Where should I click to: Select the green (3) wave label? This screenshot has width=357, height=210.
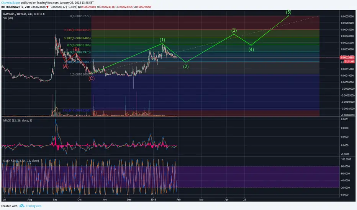coord(234,30)
